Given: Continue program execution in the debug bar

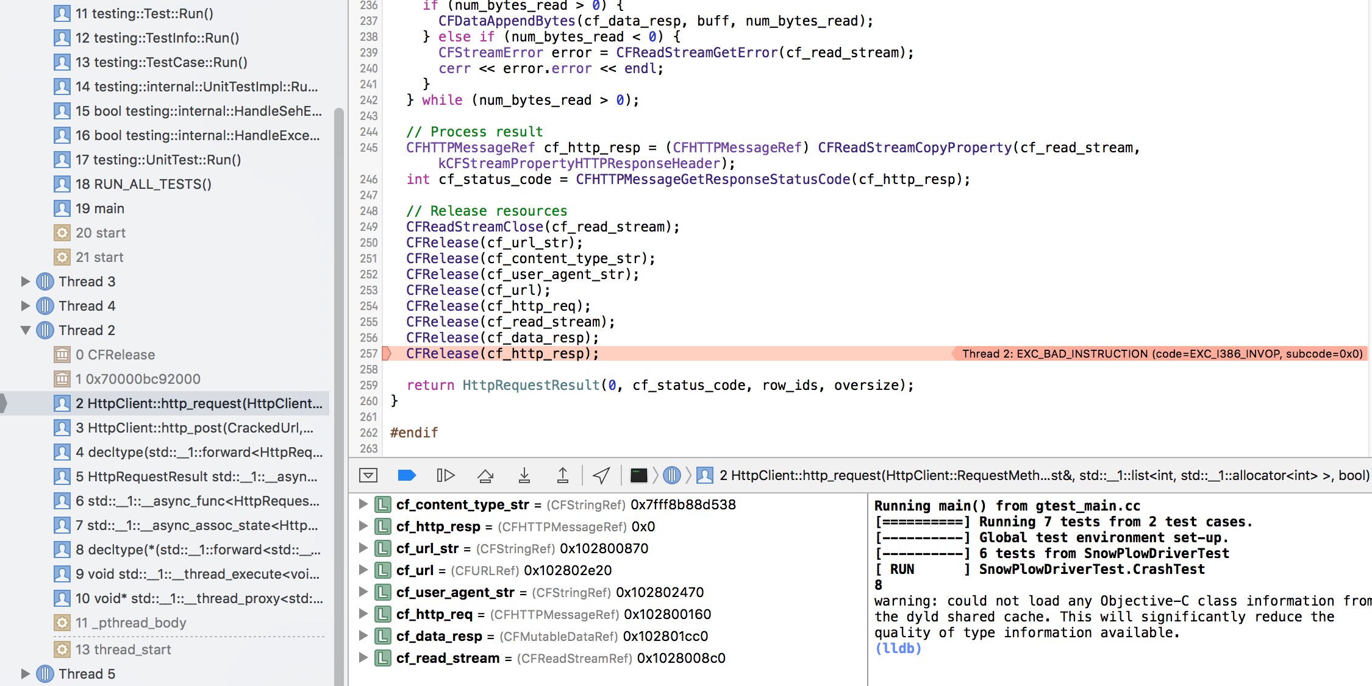Looking at the screenshot, I should click(x=446, y=475).
